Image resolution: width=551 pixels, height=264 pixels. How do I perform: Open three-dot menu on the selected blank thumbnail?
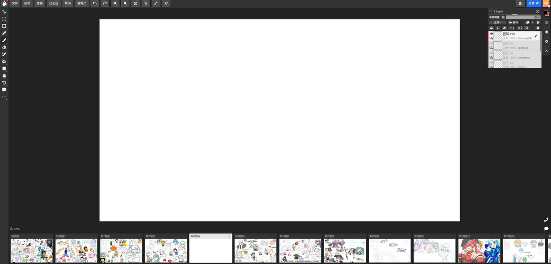229,236
